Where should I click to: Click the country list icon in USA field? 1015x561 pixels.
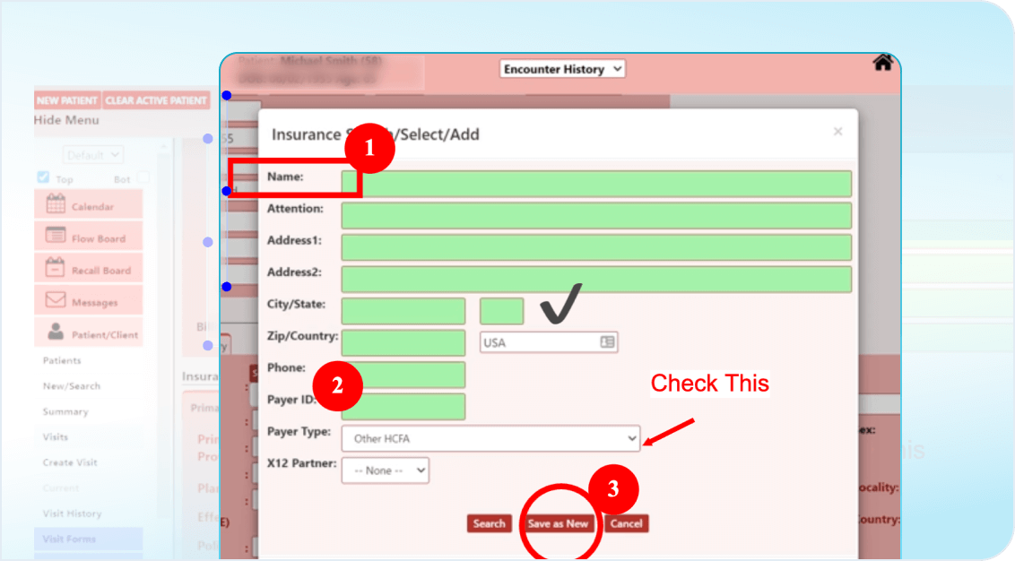(x=607, y=341)
